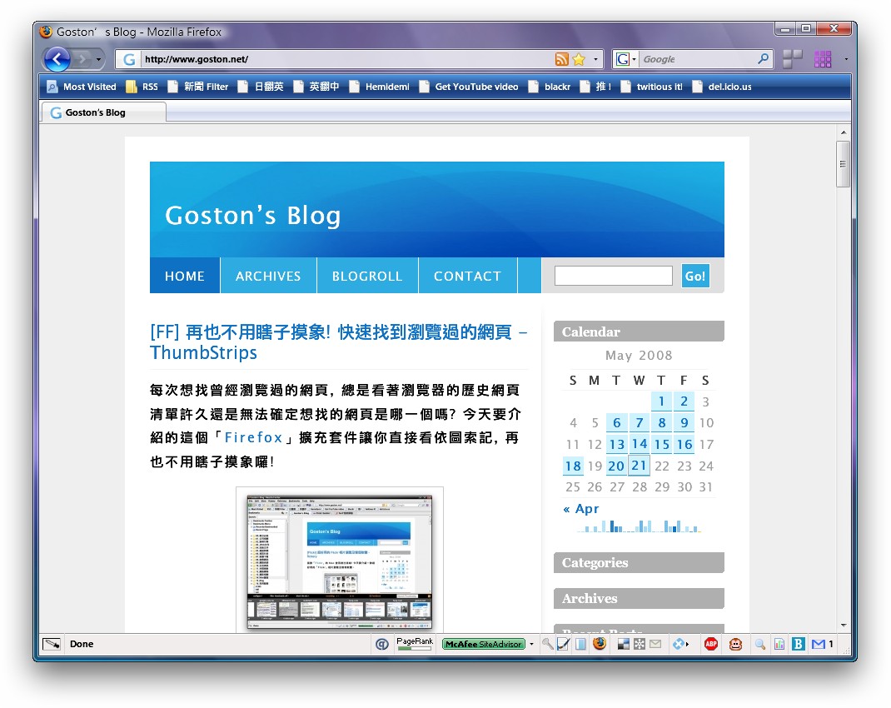Click the blue Back navigation arrow
891x708 pixels.
[57, 59]
